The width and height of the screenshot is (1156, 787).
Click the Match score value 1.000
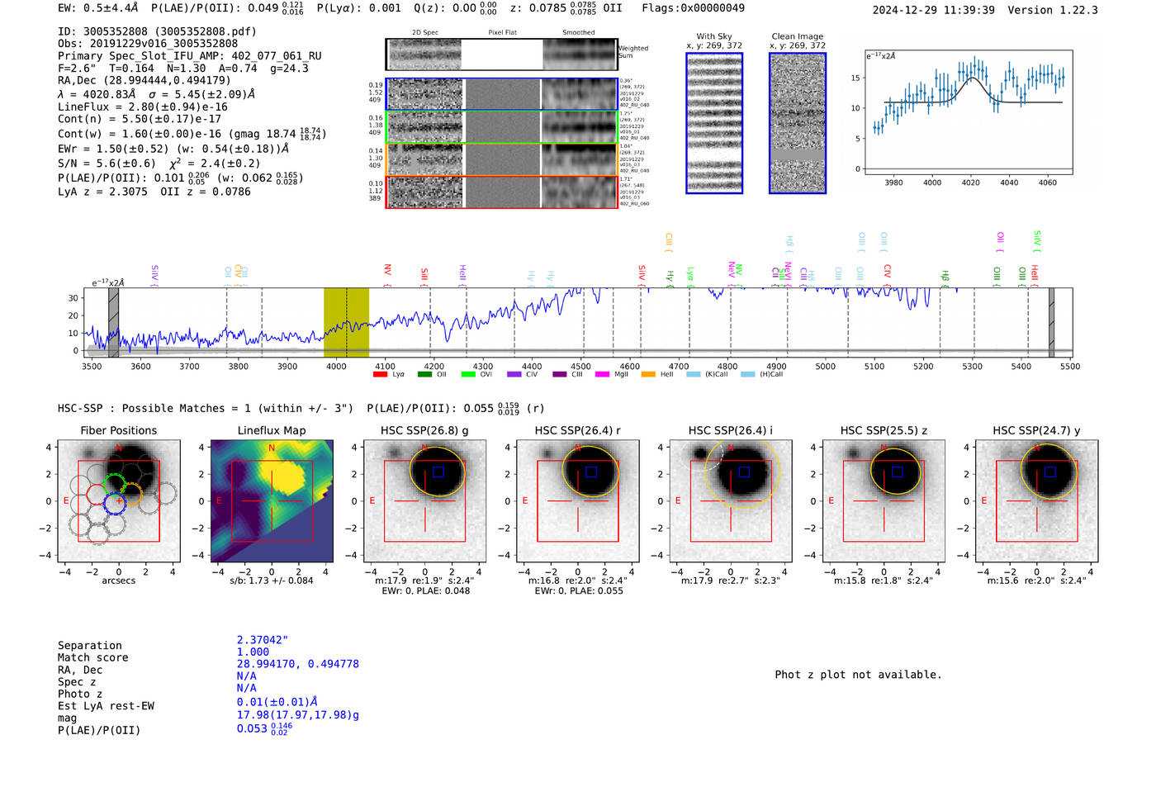(253, 652)
